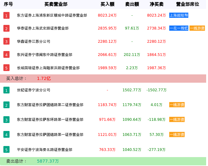Select buy amount 1989.59万

107,68
